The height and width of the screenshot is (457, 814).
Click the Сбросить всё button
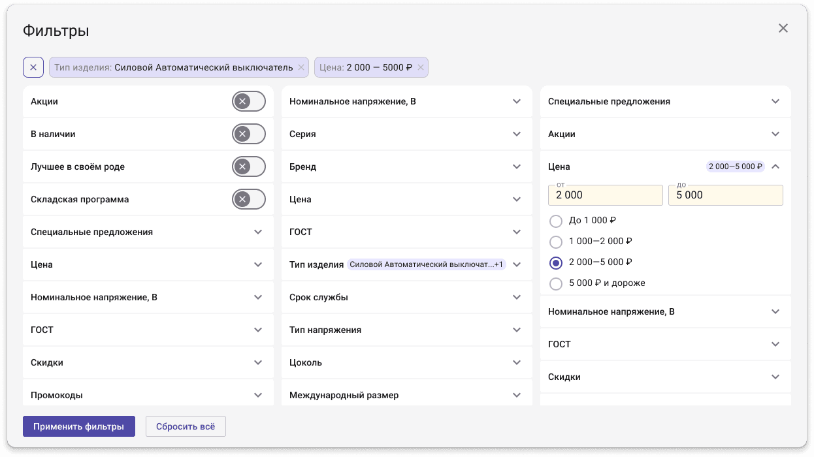pos(186,426)
